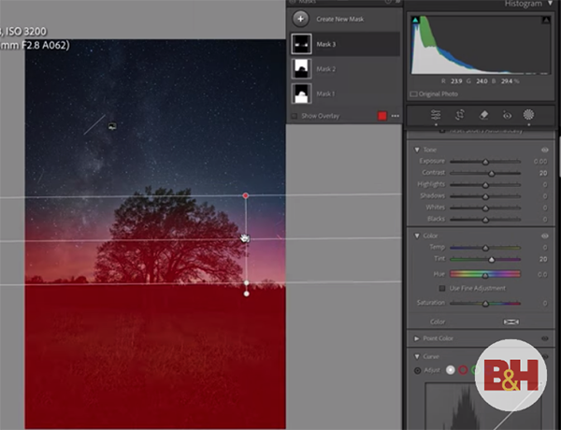This screenshot has height=430, width=561.
Task: Click the Saturation slider handle
Action: click(x=485, y=304)
